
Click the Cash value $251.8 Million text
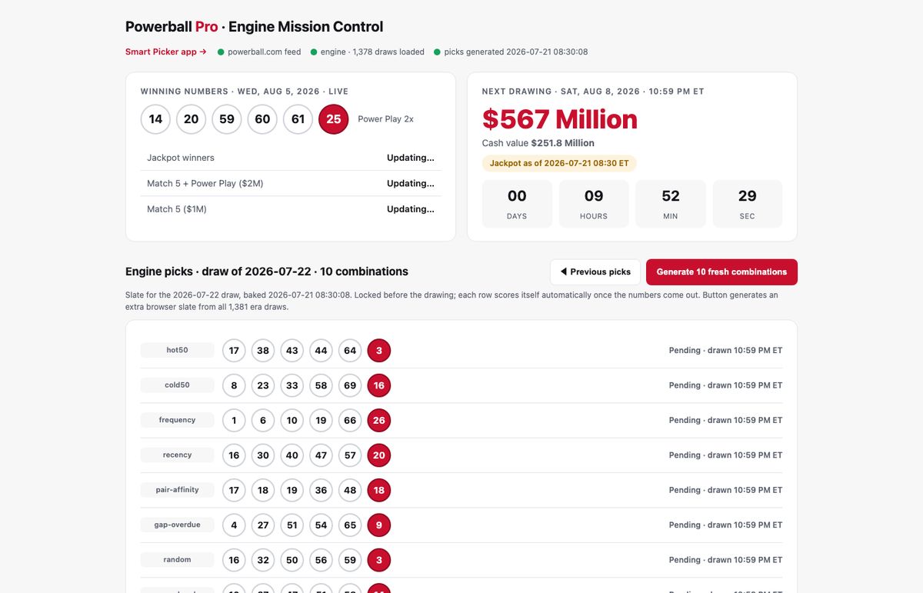[538, 143]
